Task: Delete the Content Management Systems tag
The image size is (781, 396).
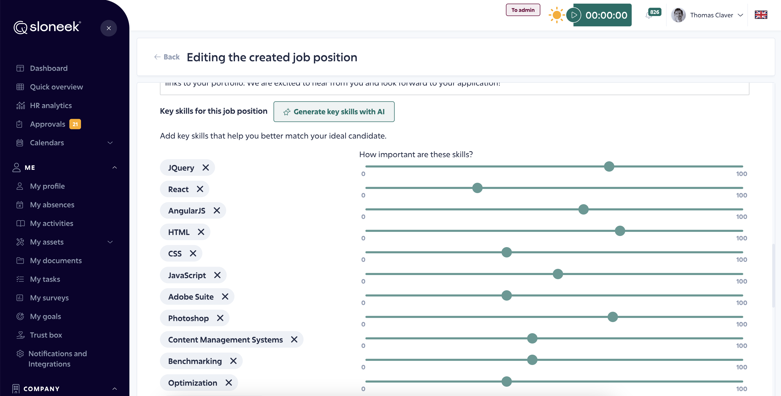Action: (294, 340)
